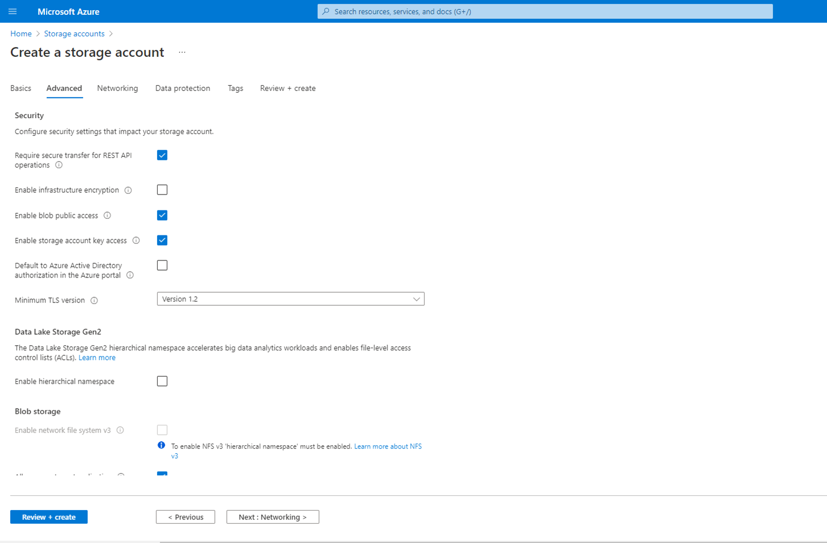
Task: Check Enable hierarchical namespace
Action: tap(162, 381)
